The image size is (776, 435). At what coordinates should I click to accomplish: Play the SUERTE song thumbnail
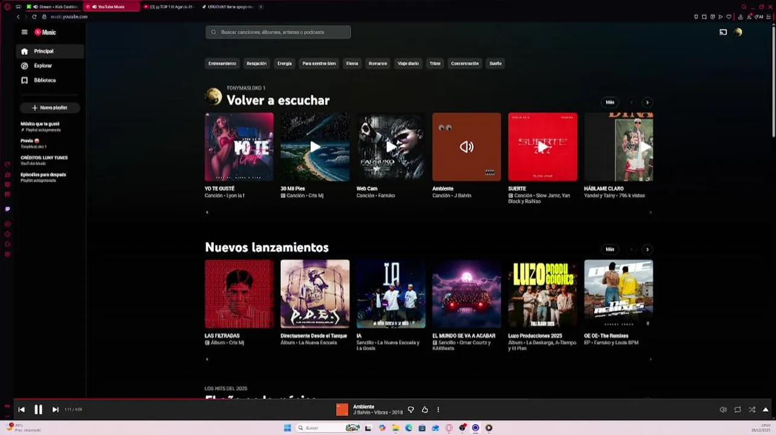(x=543, y=147)
